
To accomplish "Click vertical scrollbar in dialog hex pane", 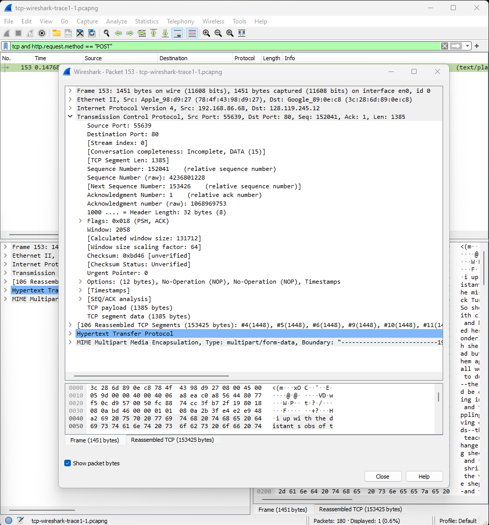I will click(x=439, y=397).
